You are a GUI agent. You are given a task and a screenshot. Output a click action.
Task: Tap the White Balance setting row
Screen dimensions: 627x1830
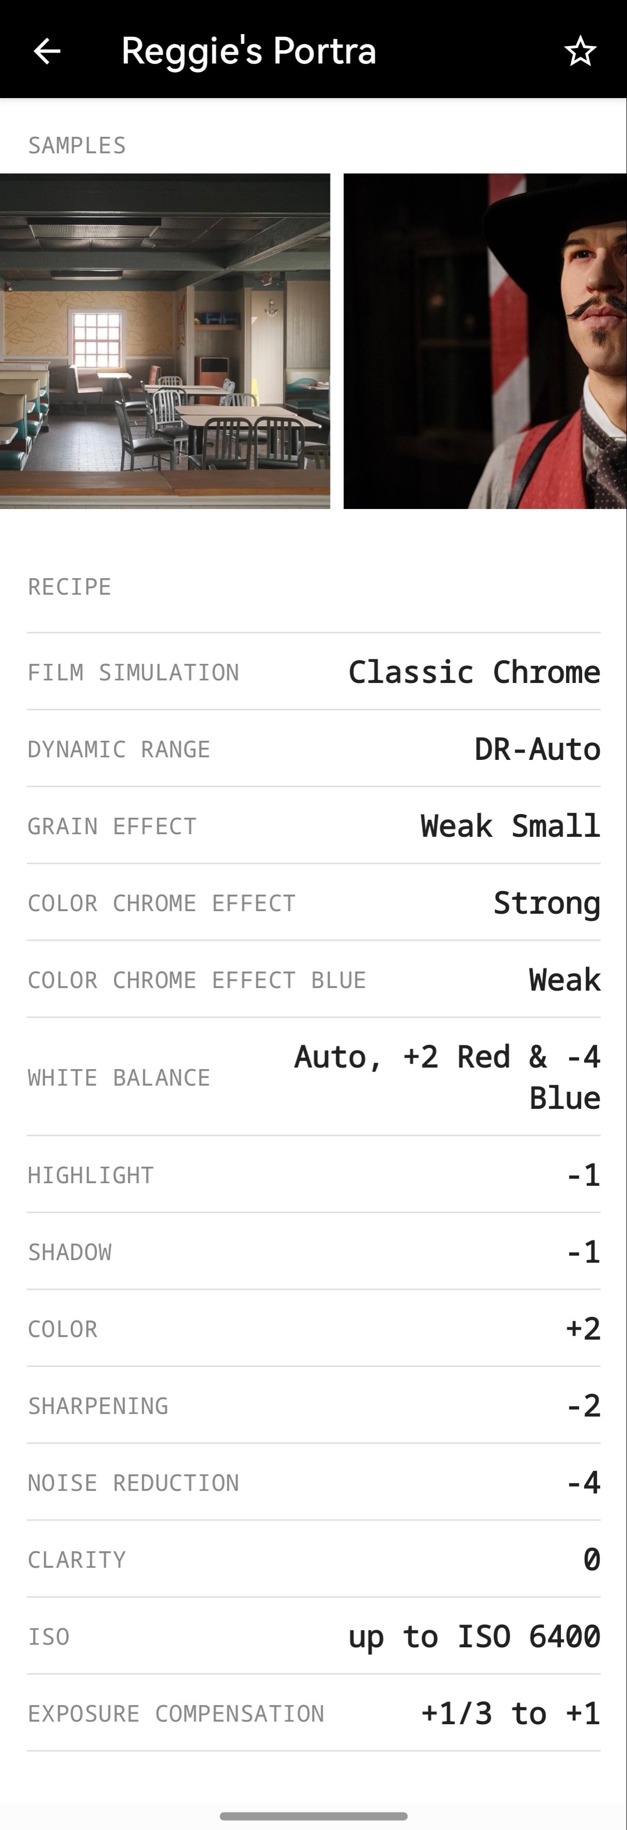pos(313,1077)
